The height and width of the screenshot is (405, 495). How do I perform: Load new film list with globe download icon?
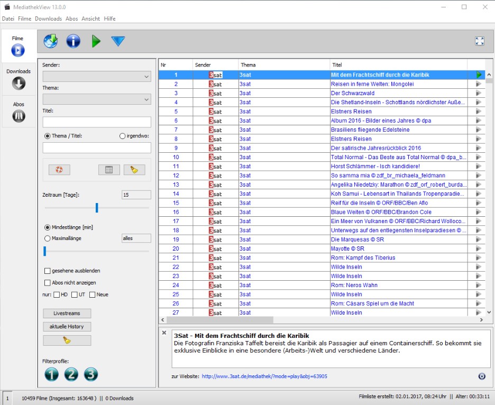point(51,41)
